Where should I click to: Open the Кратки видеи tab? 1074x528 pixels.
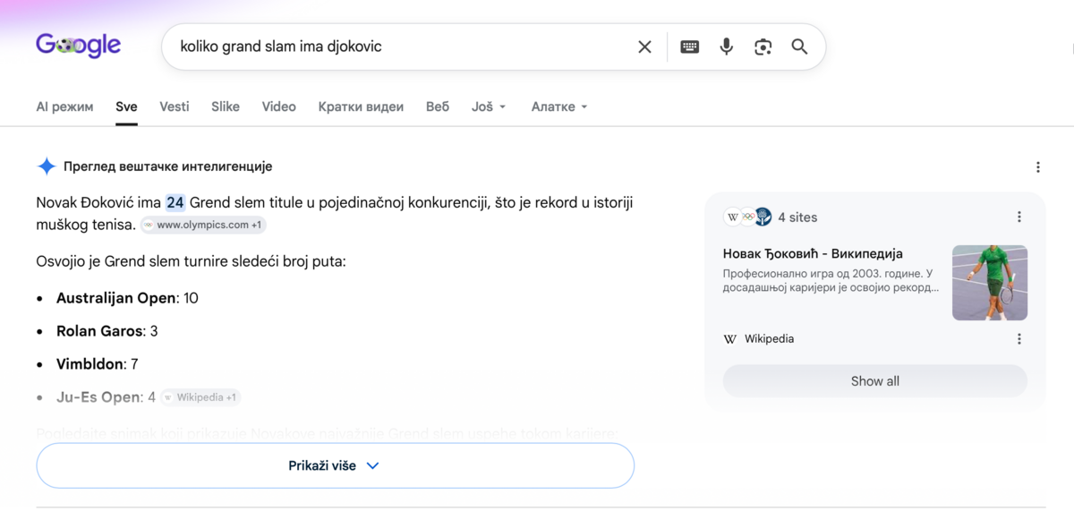pos(361,106)
